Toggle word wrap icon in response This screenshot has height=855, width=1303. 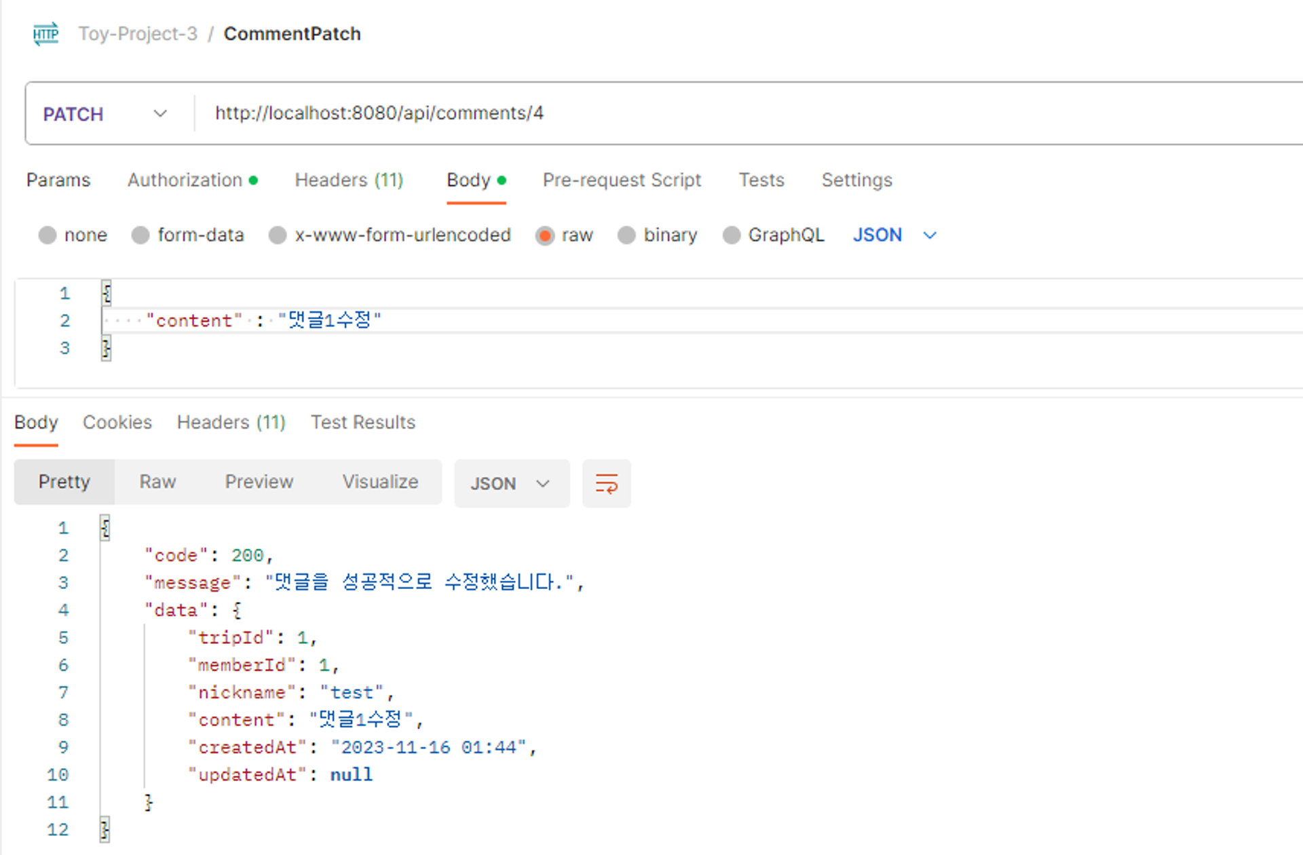point(606,483)
